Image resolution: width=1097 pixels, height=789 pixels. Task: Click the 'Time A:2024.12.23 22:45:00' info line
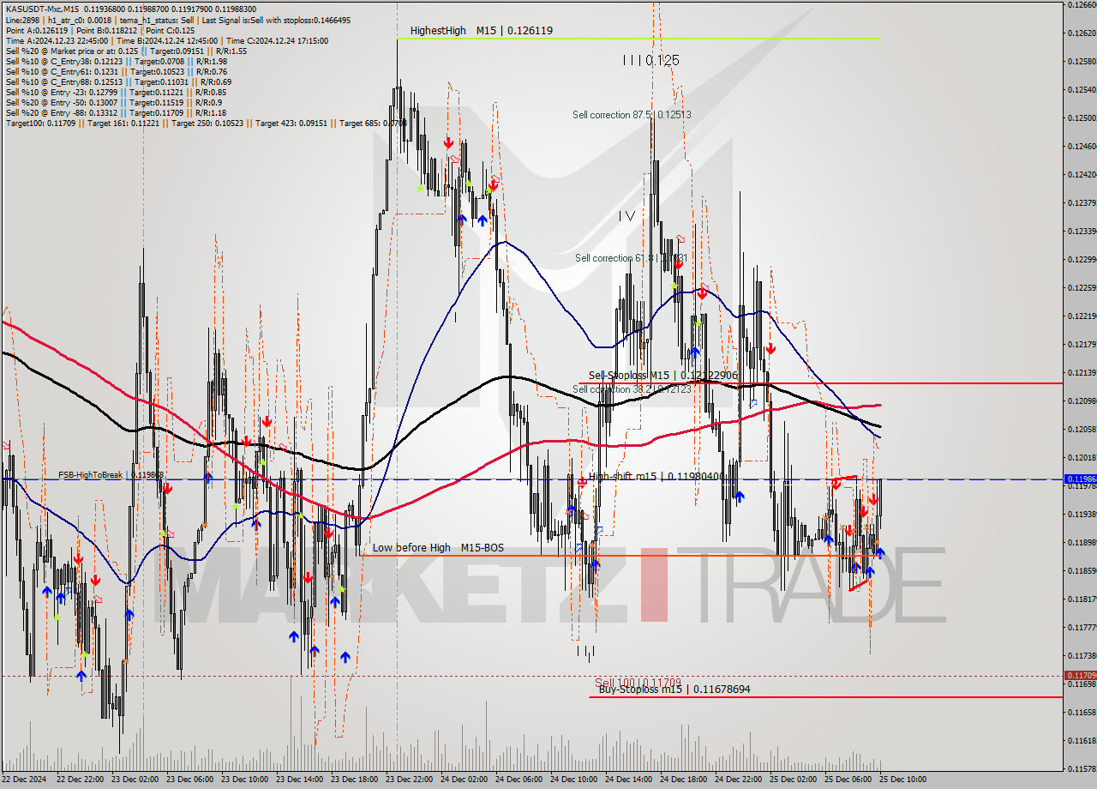167,40
